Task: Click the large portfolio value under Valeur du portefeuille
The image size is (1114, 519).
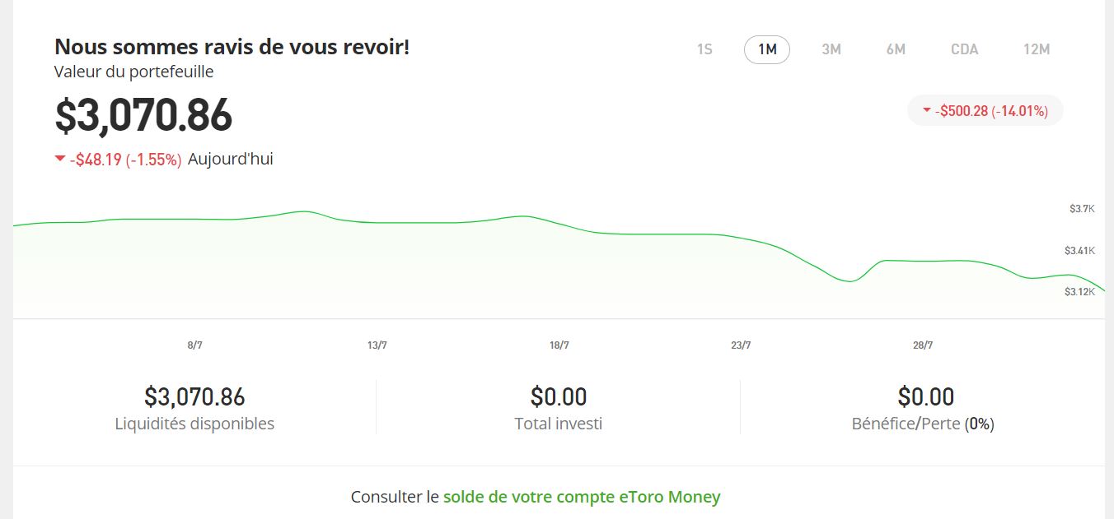Action: [x=143, y=115]
